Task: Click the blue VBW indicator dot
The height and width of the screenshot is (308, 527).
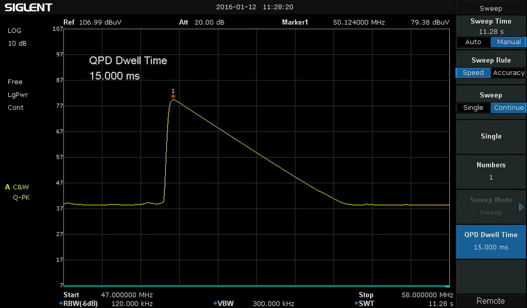Action: 215,303
